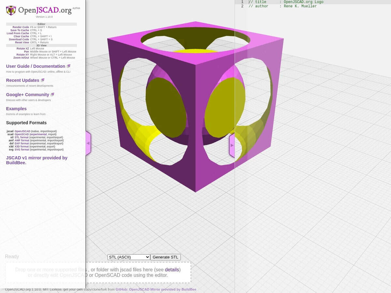Click the external-link icon beside Google+ Community
The image size is (391, 293).
tap(52, 94)
